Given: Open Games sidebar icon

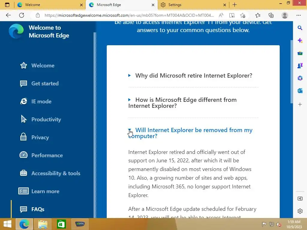Looking at the screenshot, I should (x=300, y=66).
